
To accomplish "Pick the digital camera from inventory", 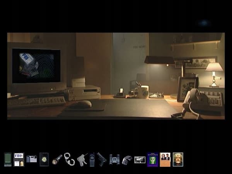I will coord(31,159).
